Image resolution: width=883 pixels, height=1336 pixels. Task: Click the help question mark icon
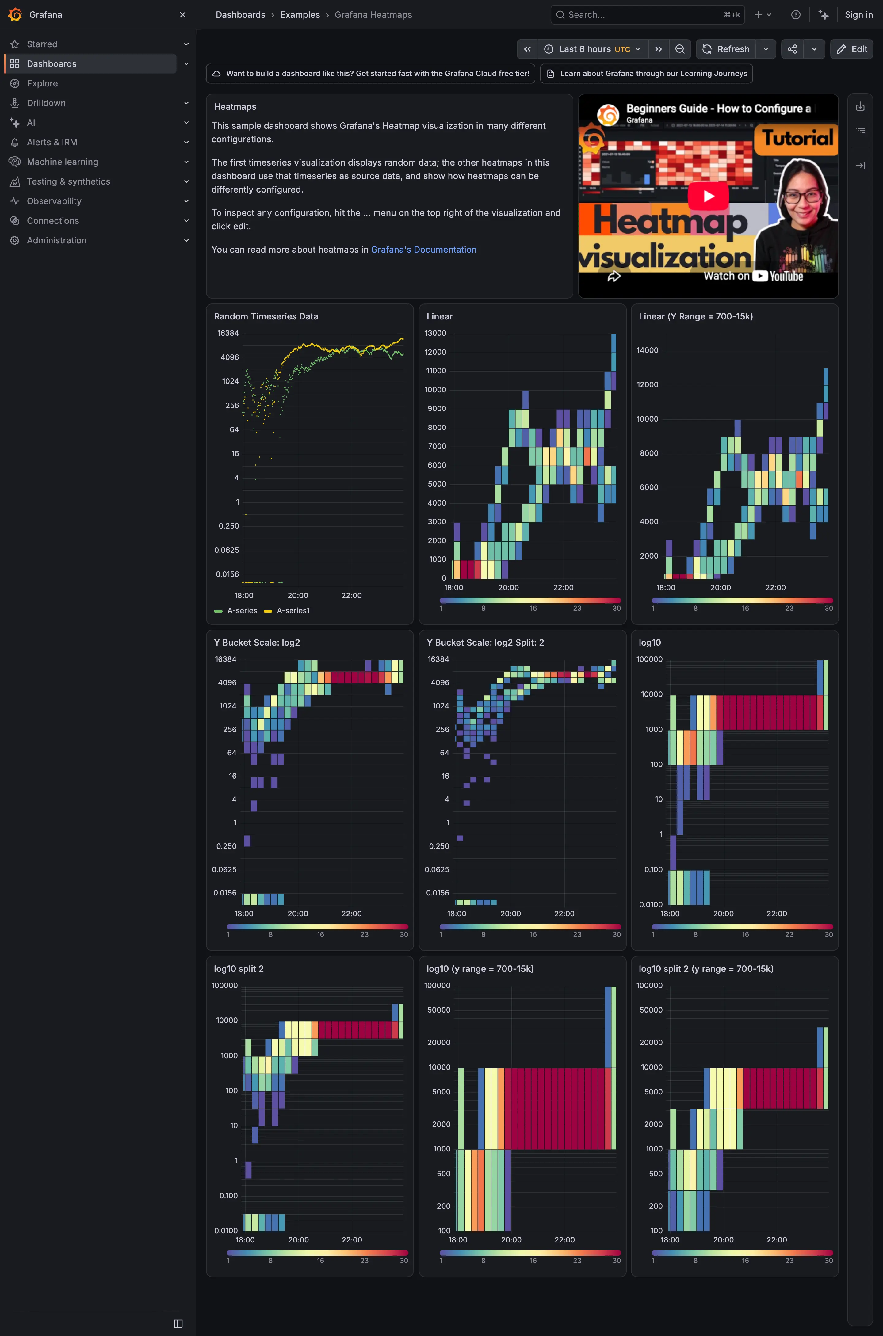796,15
